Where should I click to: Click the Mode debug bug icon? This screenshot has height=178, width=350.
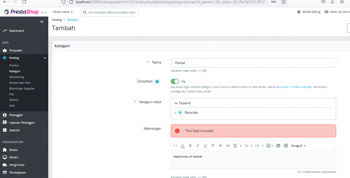point(299,12)
